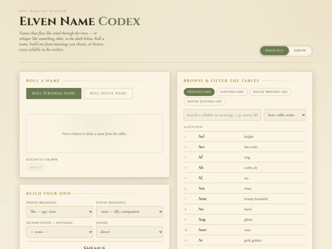Image resolution: width=332 pixels, height=249 pixels.
Task: Select the 'Ar' prefix row
Action: tap(245, 240)
